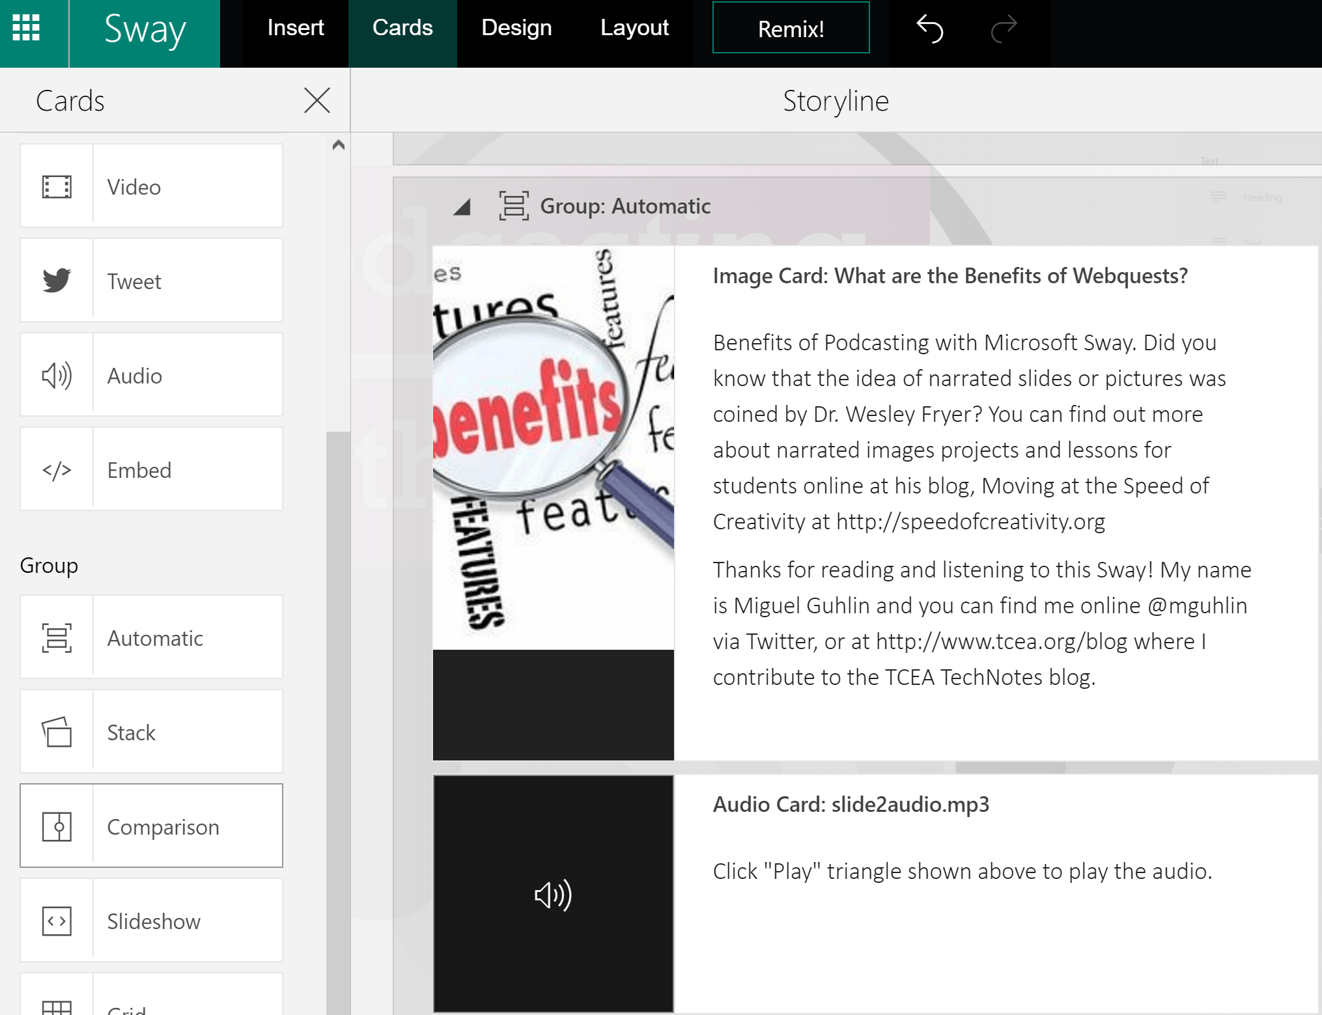Select the Embed code icon

click(x=57, y=470)
